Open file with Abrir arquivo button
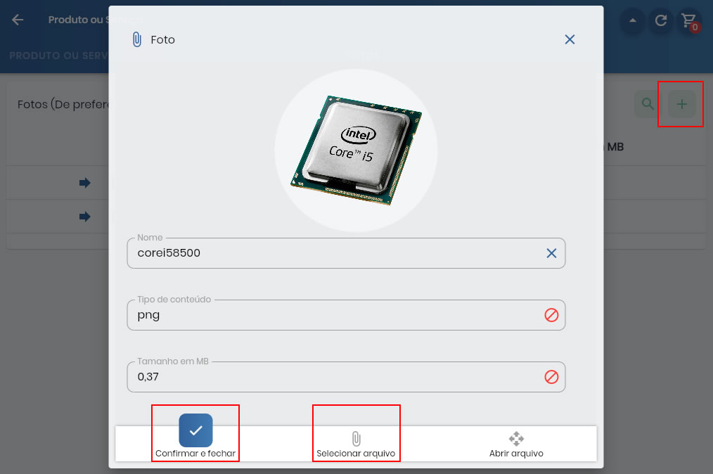 click(516, 444)
